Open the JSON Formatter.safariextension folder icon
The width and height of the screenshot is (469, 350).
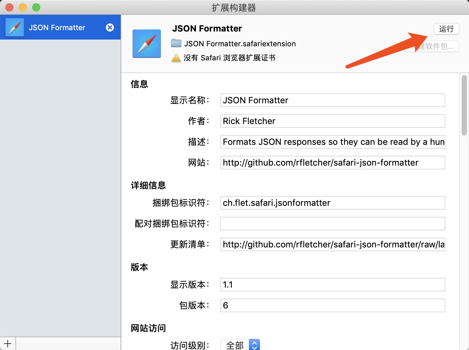click(x=176, y=43)
